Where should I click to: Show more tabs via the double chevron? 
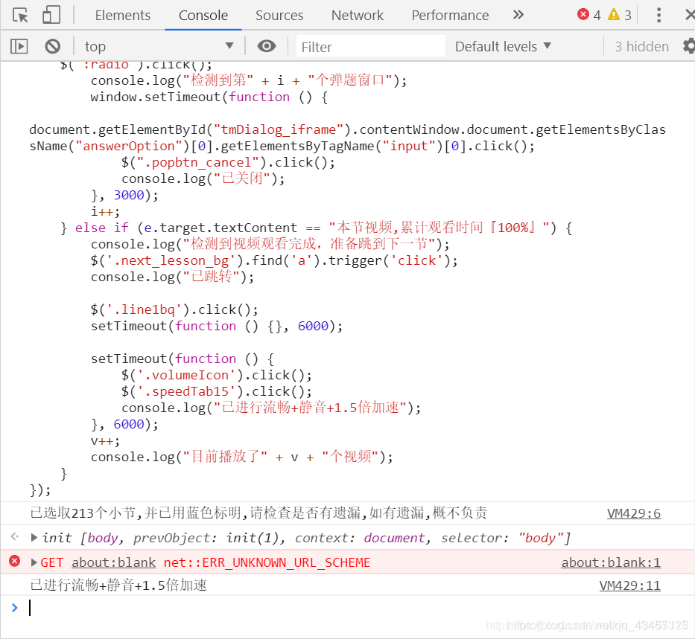click(x=518, y=15)
